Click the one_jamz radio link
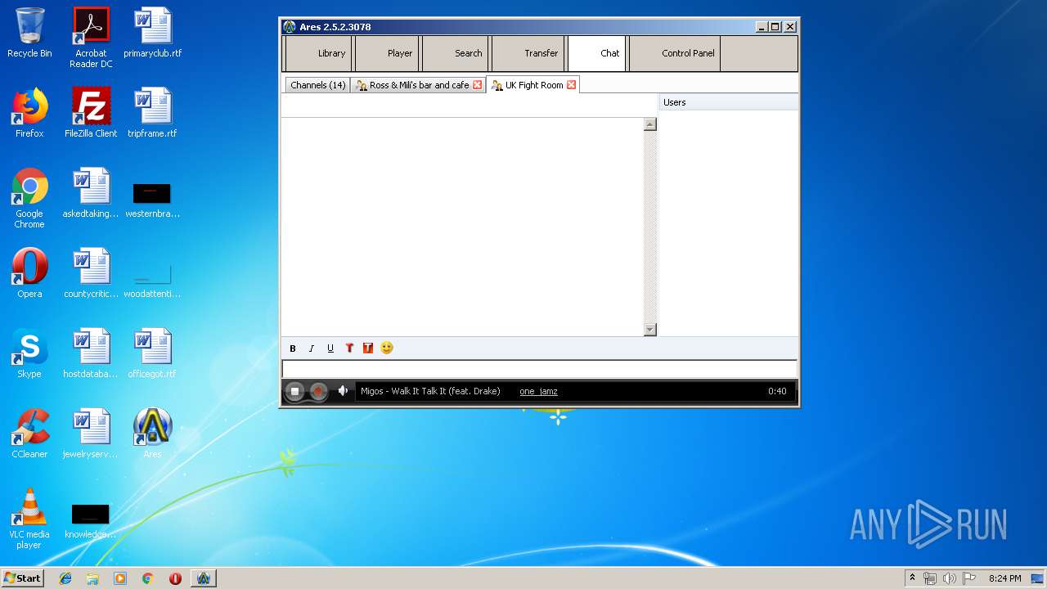1047x589 pixels. (x=538, y=391)
